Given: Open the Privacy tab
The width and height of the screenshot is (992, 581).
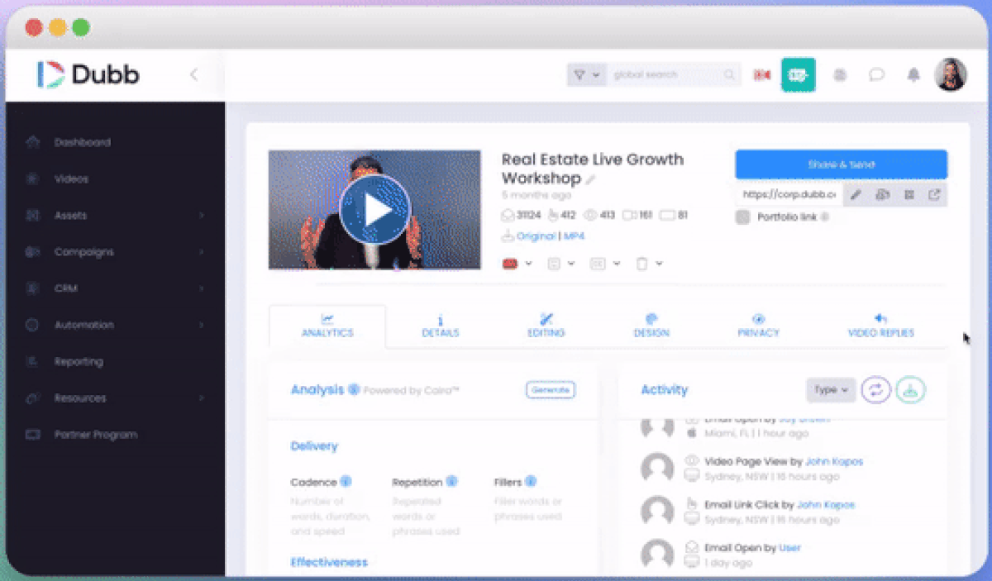Looking at the screenshot, I should (x=759, y=326).
